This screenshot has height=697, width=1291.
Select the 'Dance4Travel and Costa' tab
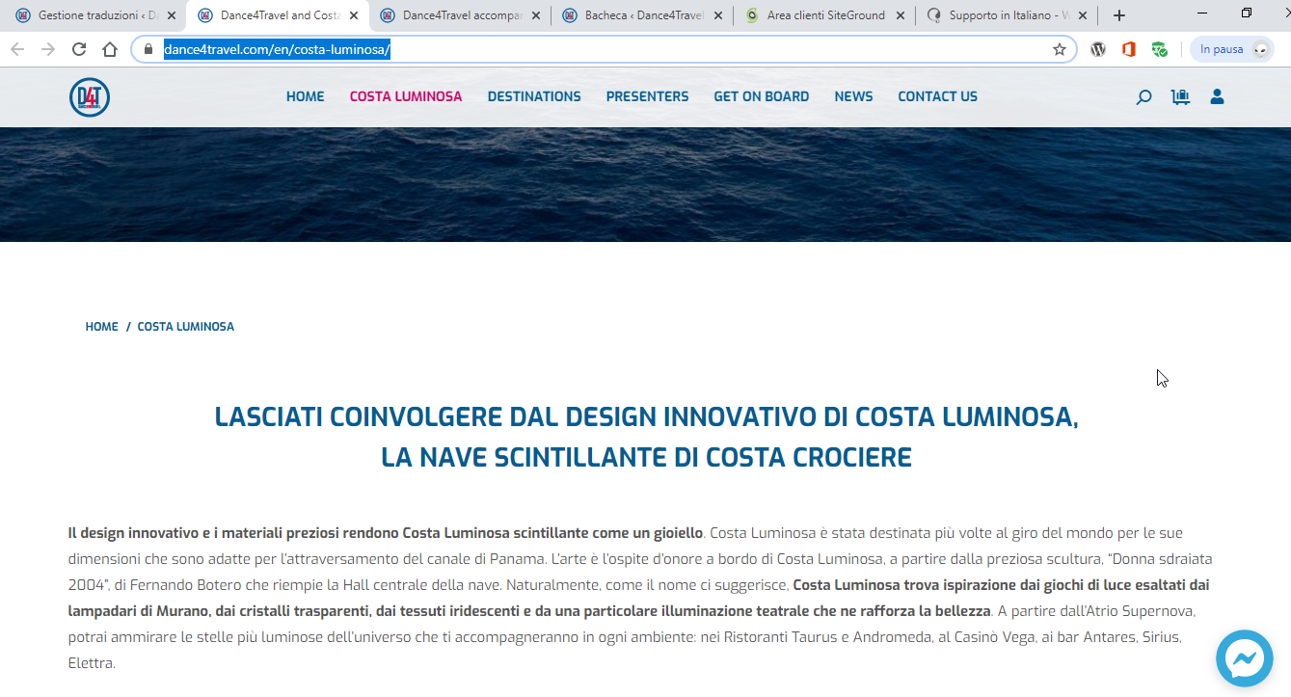[278, 15]
